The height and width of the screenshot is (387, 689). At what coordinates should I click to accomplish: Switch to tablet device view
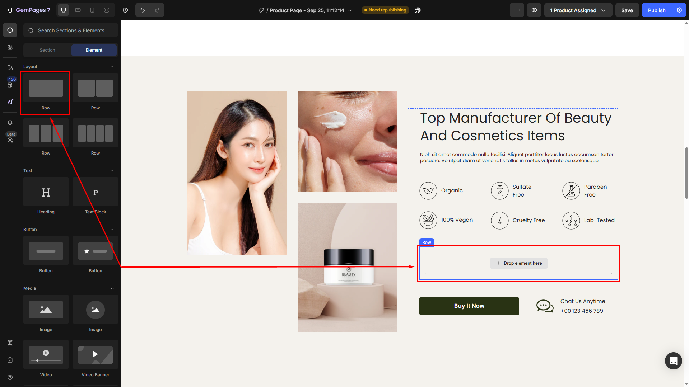[78, 10]
